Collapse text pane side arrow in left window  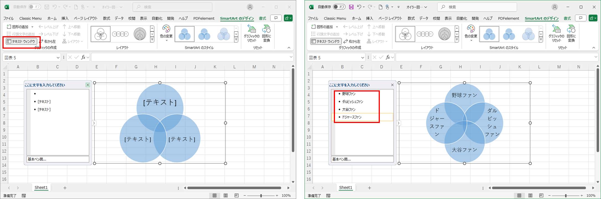pyautogui.click(x=94, y=123)
